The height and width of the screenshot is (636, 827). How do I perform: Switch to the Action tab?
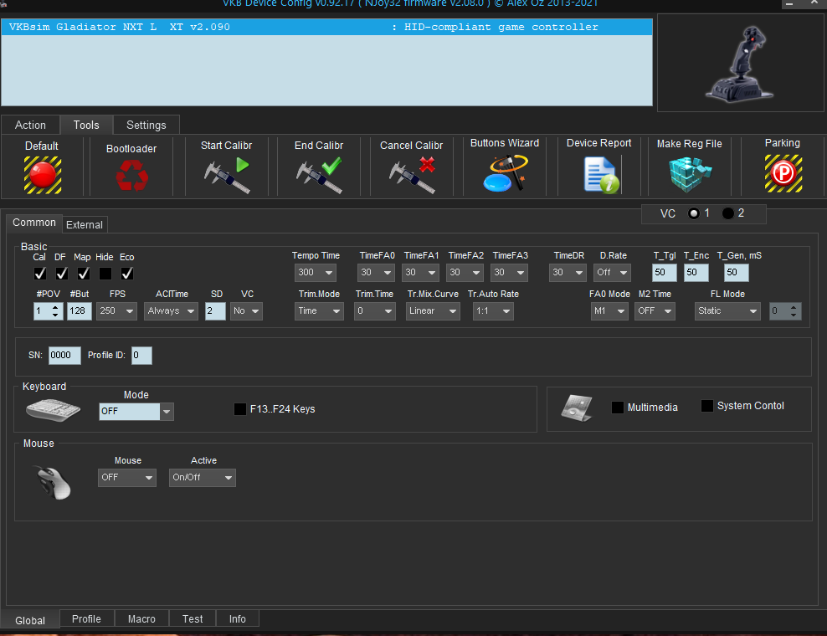click(31, 125)
